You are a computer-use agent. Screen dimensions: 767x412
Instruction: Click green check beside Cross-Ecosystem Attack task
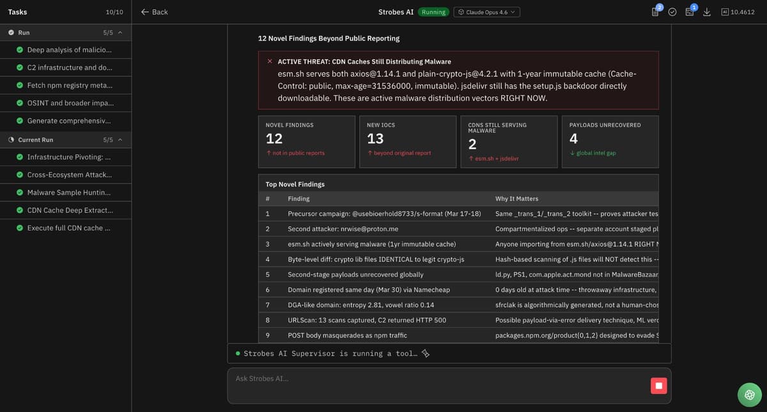(x=20, y=175)
